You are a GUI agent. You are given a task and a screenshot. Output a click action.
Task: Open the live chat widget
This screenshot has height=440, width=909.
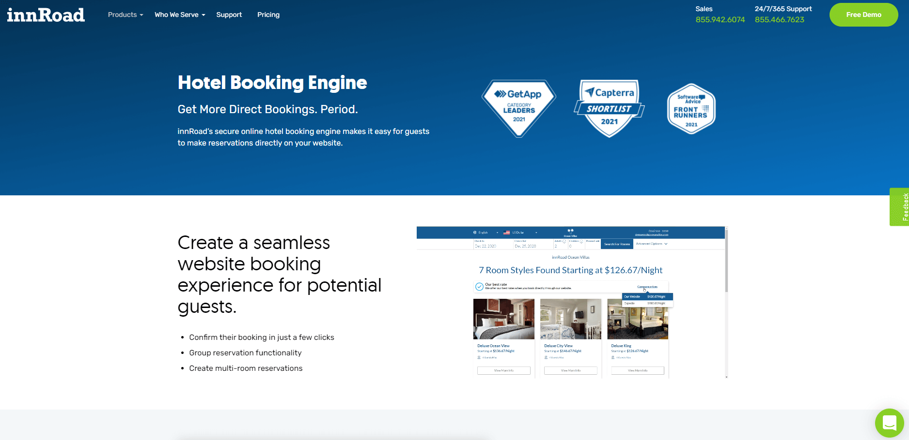click(889, 423)
